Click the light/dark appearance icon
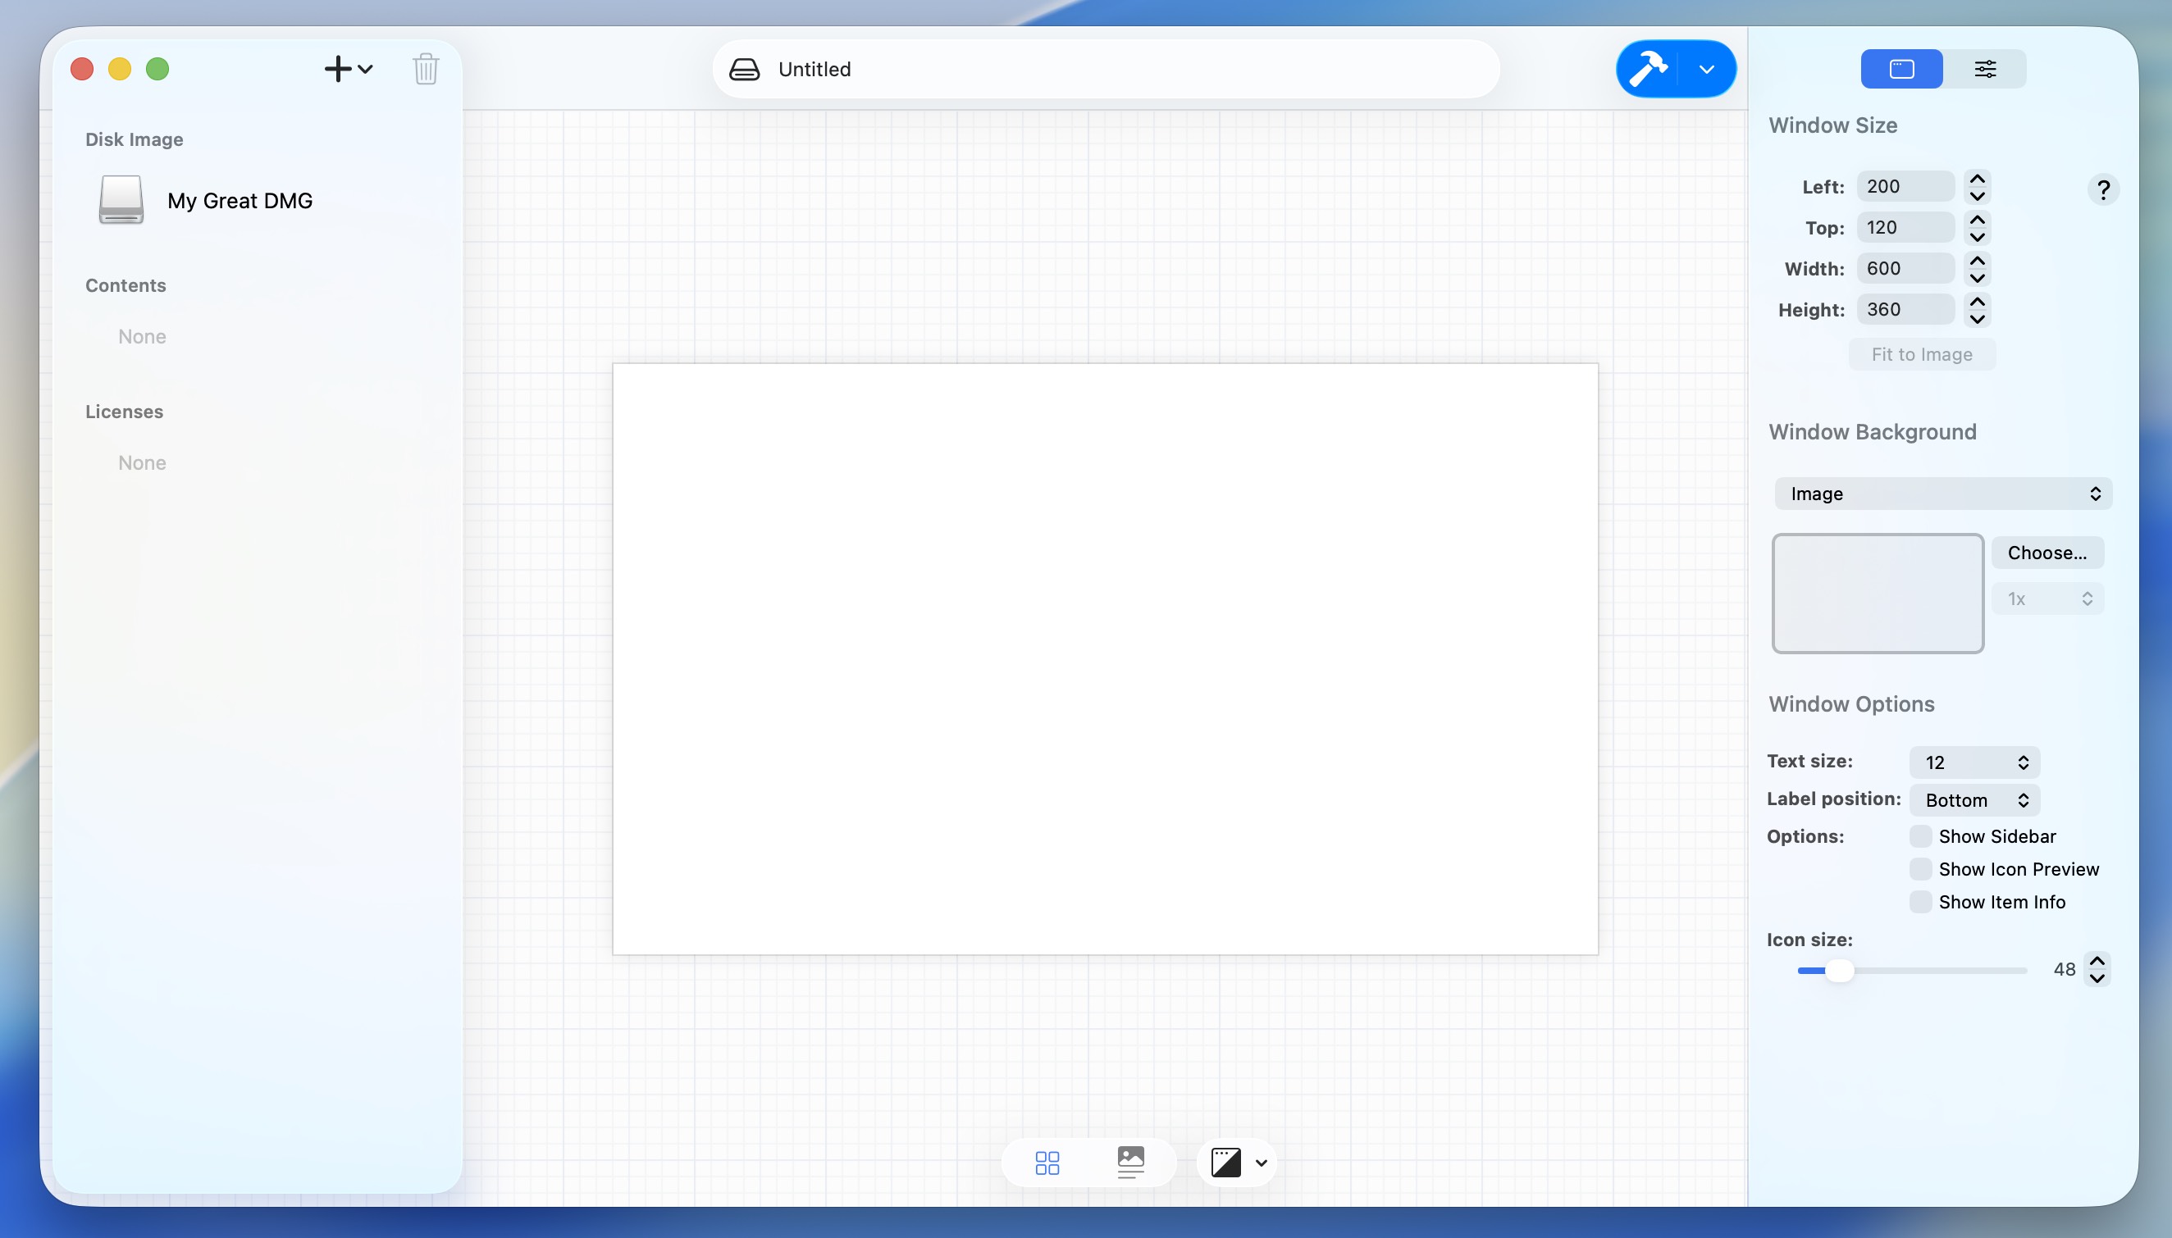Screen dimensions: 2172x1238 point(1225,1163)
